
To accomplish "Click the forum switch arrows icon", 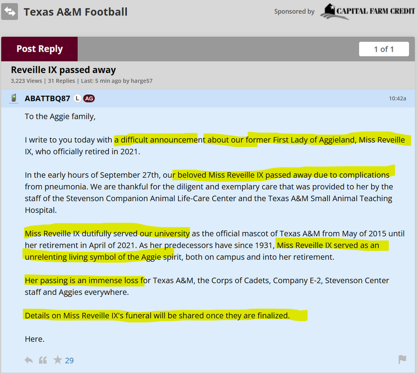I will coord(9,11).
